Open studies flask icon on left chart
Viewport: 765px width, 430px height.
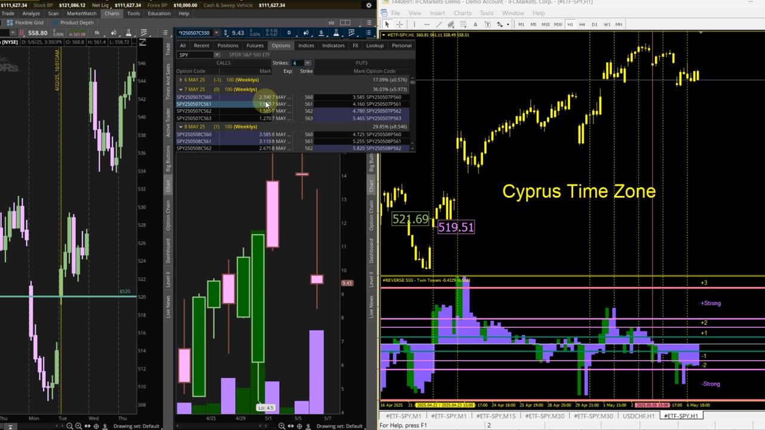[x=128, y=33]
